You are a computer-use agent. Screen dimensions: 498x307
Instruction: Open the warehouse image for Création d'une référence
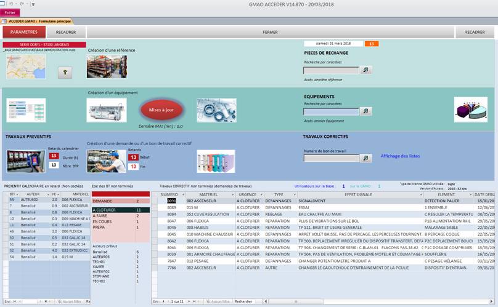[x=107, y=67]
